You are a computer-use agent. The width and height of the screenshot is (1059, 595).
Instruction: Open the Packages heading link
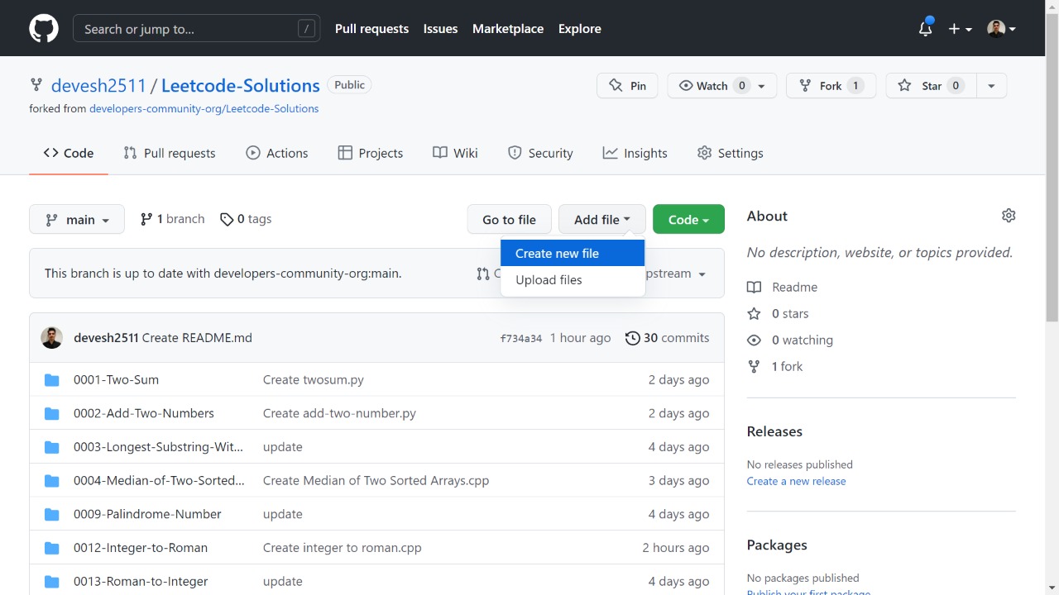(777, 545)
